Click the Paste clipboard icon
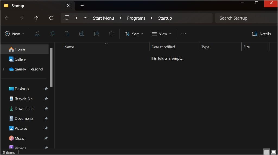Viewport: 278px width, 155px height. (67, 34)
